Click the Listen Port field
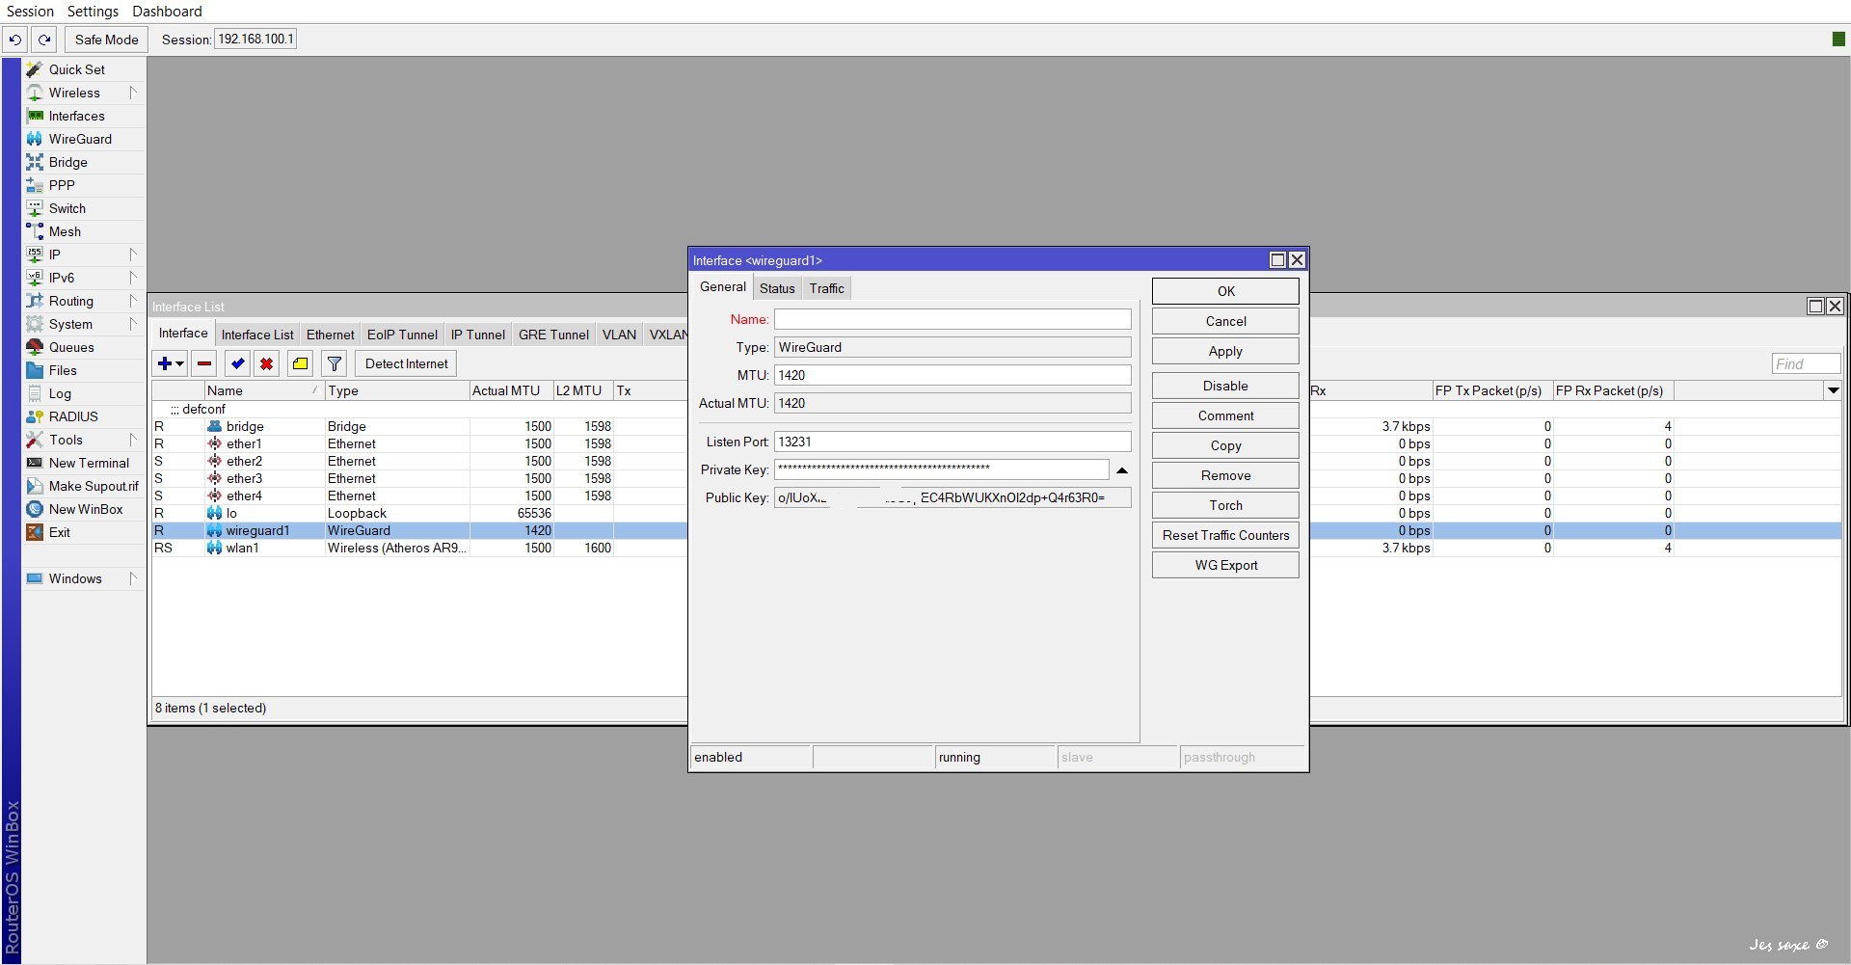This screenshot has height=965, width=1851. pos(952,442)
